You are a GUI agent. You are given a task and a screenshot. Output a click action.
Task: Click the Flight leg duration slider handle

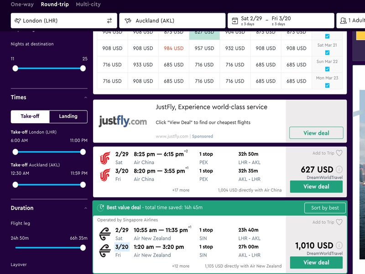83,248
